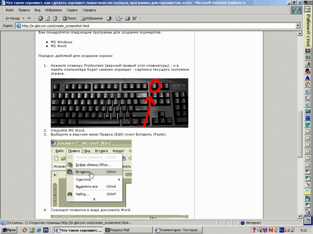Screen dimensions: 313x234
Task: Click the Mail toolbar icon
Action: (118, 18)
